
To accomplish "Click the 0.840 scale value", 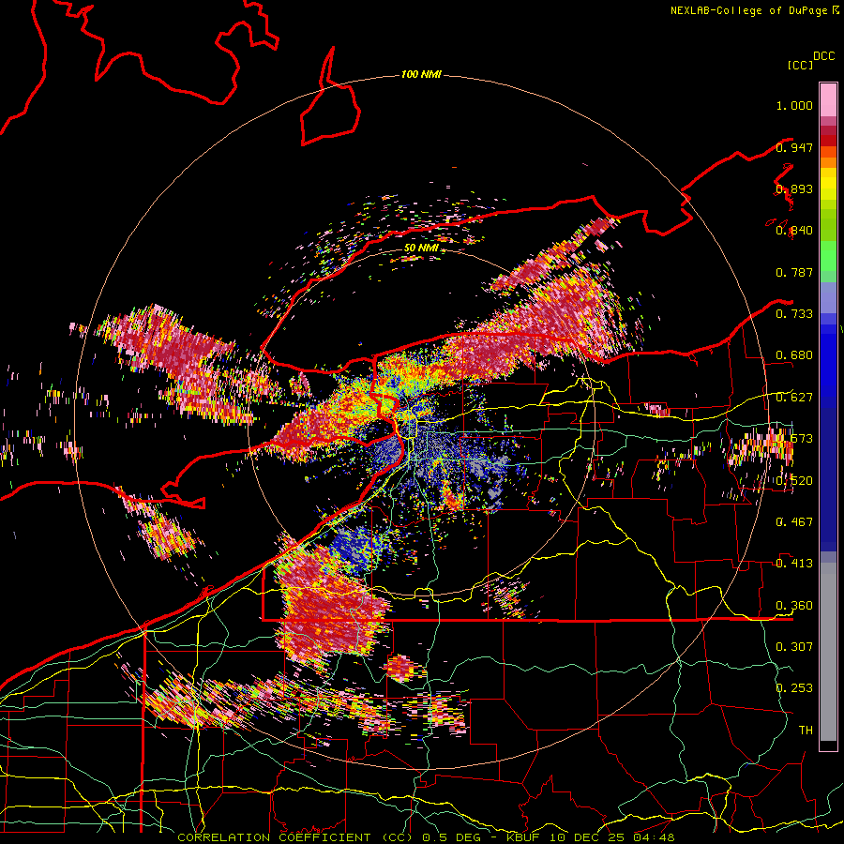I will [794, 231].
